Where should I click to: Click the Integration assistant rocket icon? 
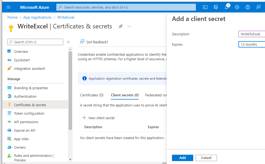pos(9,68)
